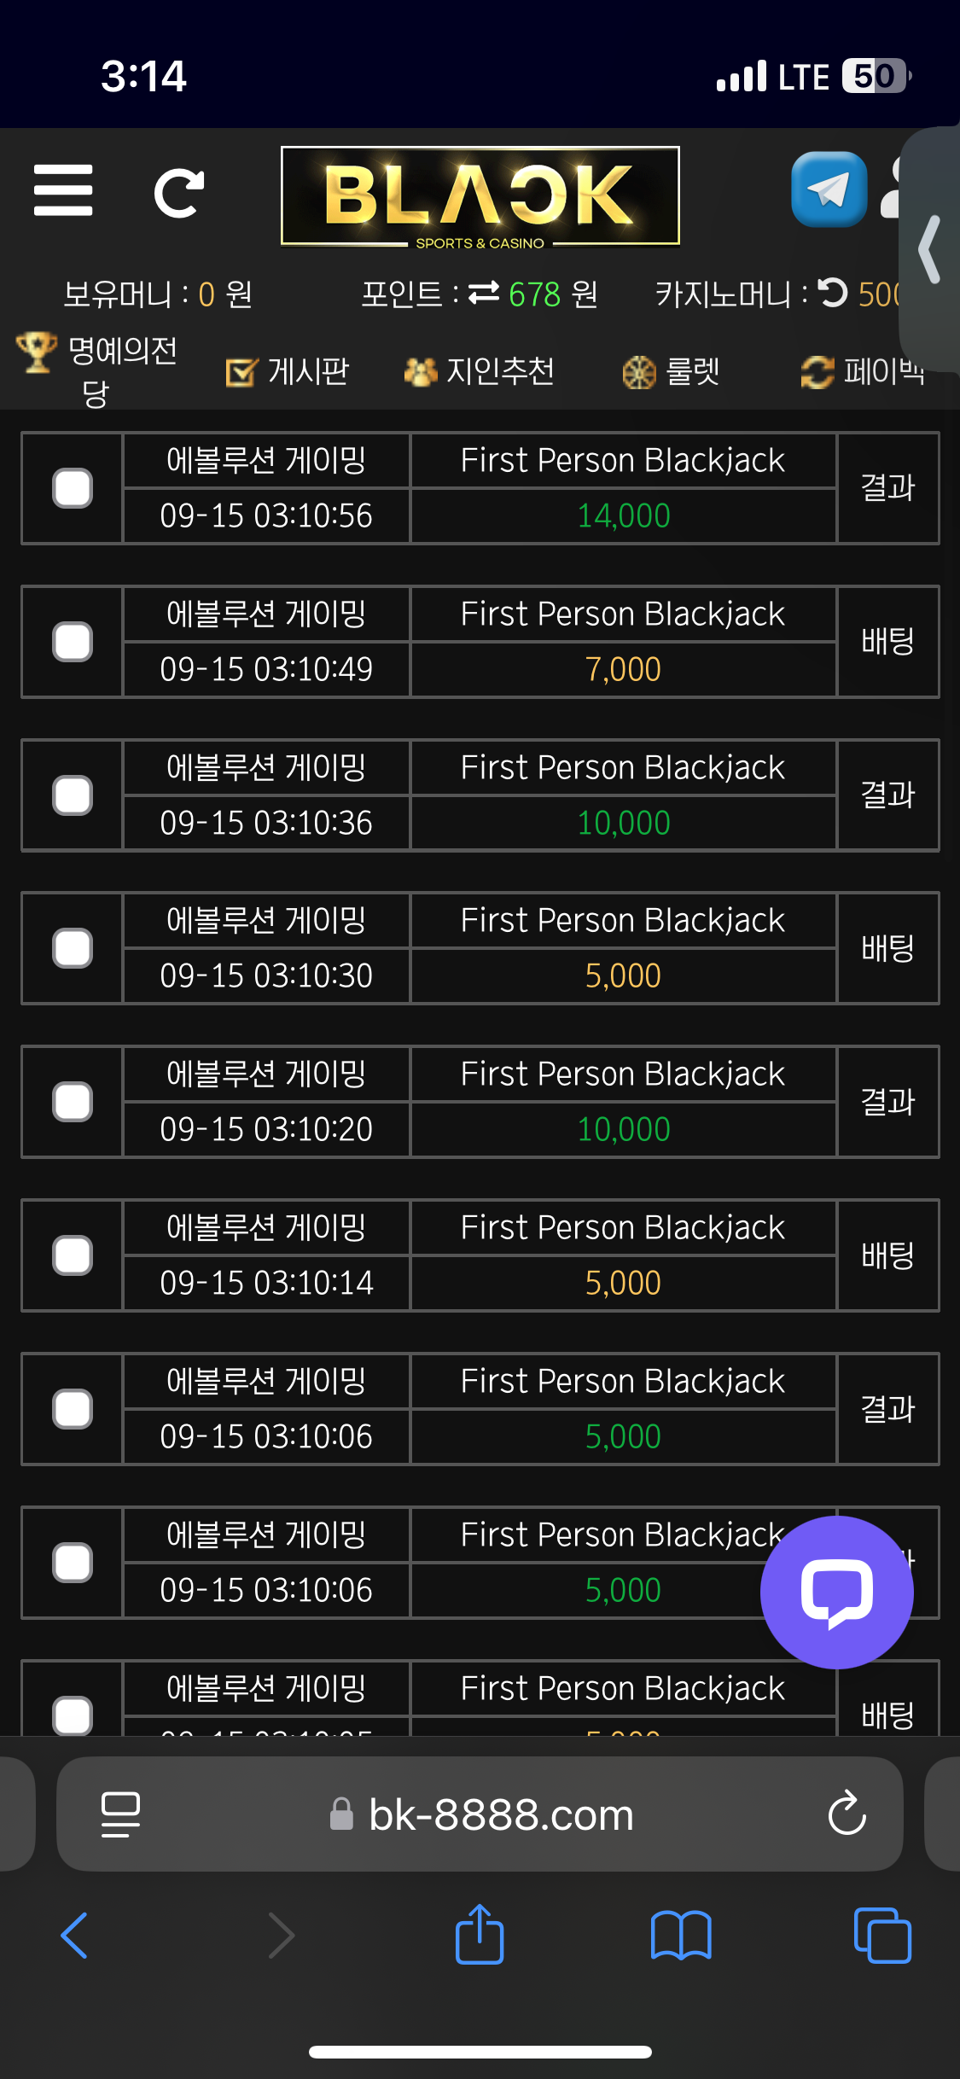The width and height of the screenshot is (960, 2079).
Task: Open the 게시판 menu item
Action: (288, 371)
